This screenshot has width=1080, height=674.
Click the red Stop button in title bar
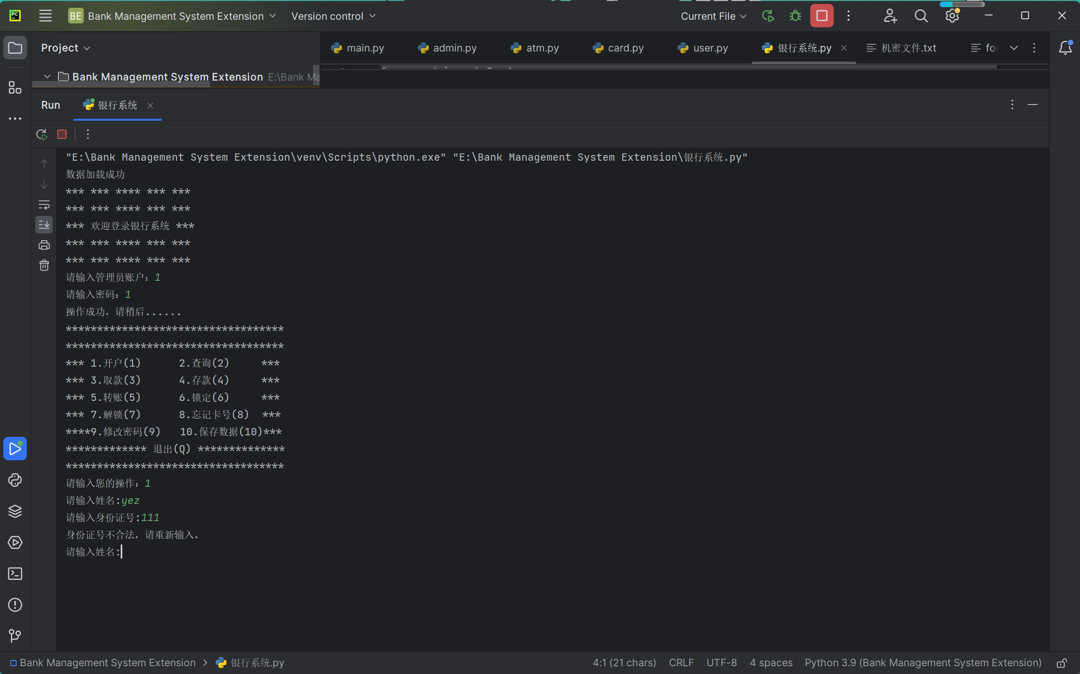(x=822, y=16)
